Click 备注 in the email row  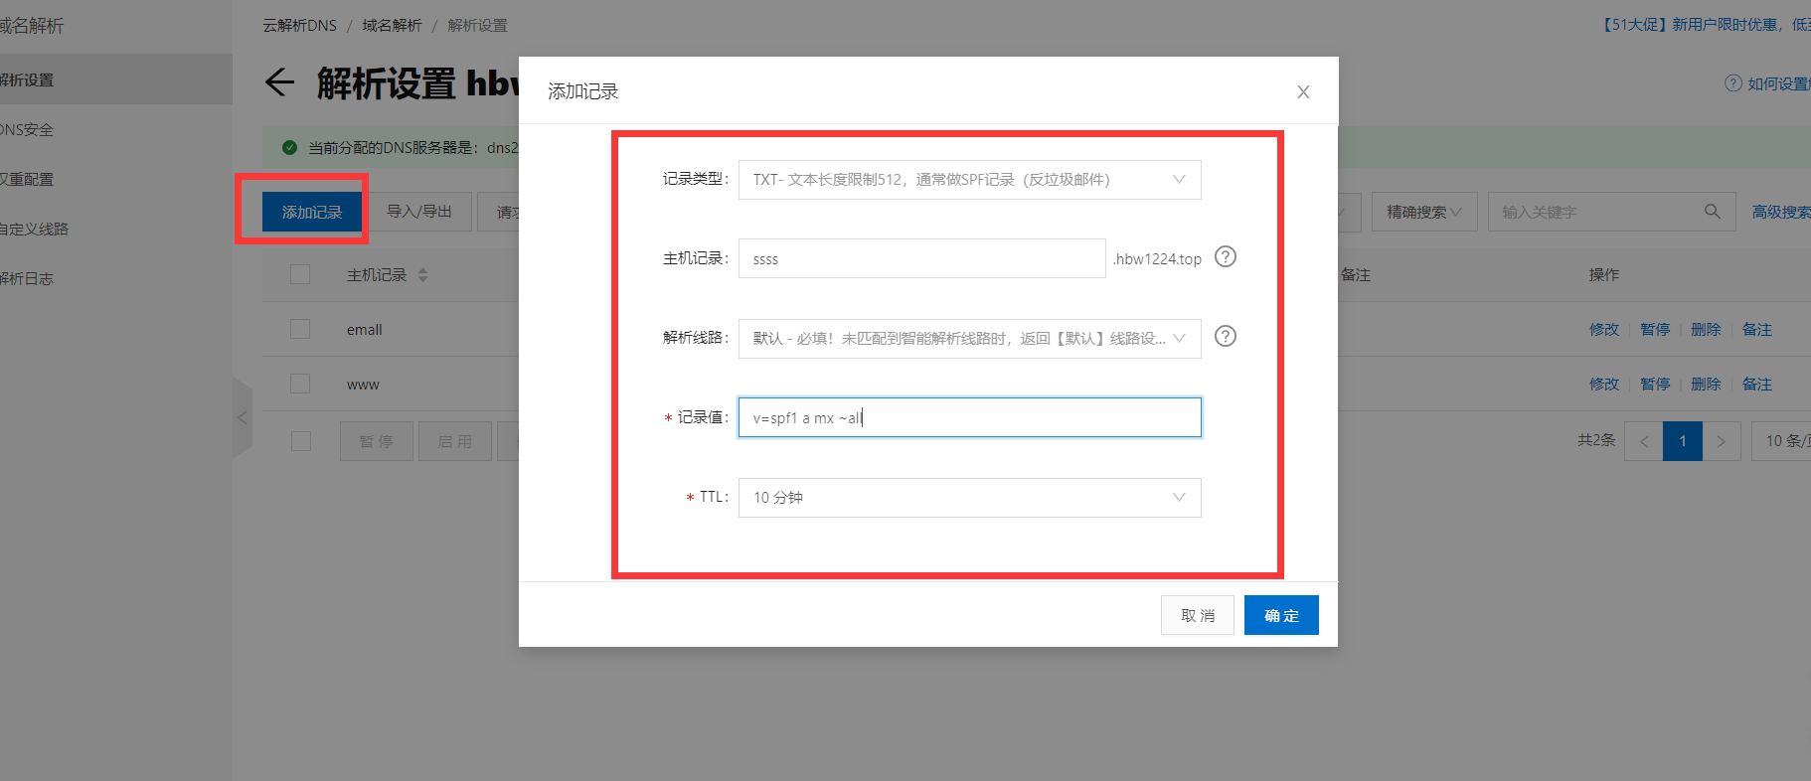point(1756,329)
